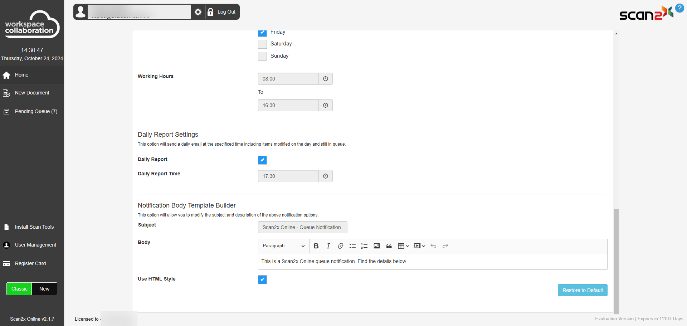Click the Subject input field
Viewport: 687px width, 326px height.
tap(302, 227)
